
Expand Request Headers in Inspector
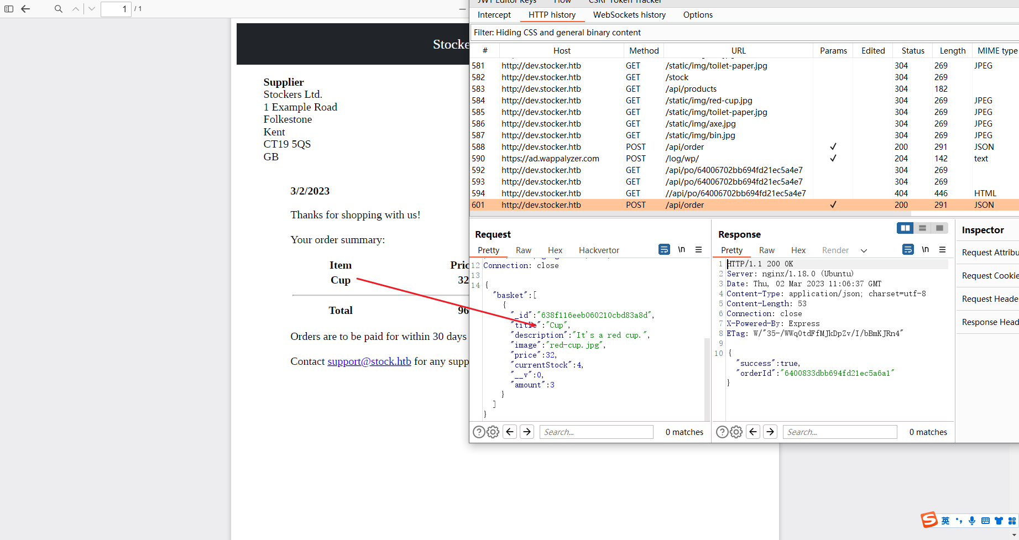click(989, 299)
